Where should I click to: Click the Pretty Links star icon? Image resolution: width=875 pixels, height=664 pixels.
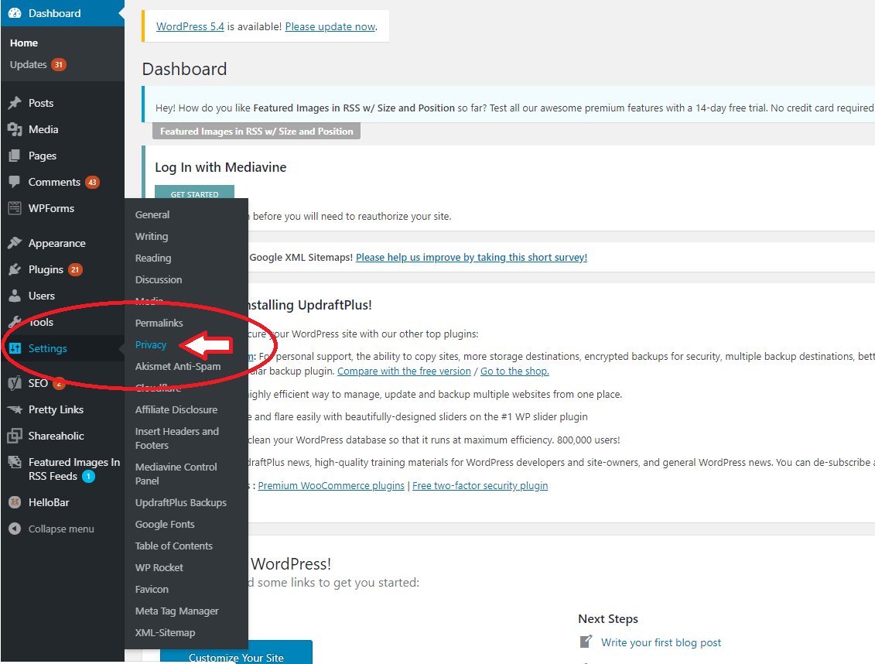click(x=15, y=409)
